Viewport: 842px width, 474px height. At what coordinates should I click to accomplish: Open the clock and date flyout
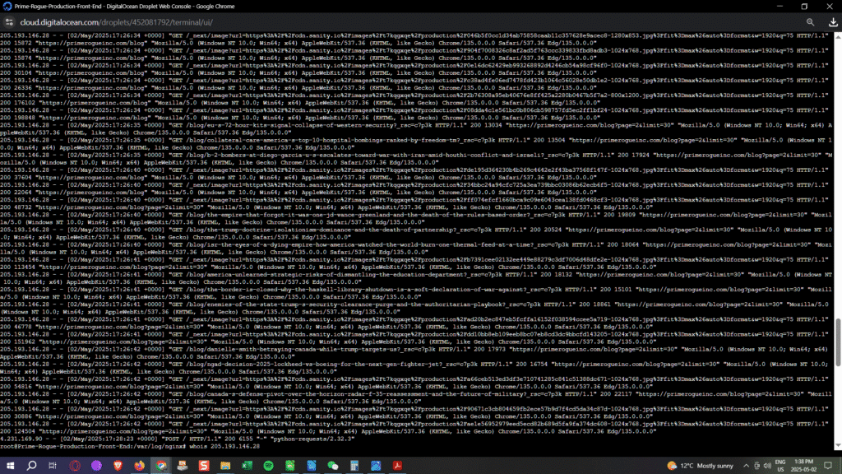[802, 465]
